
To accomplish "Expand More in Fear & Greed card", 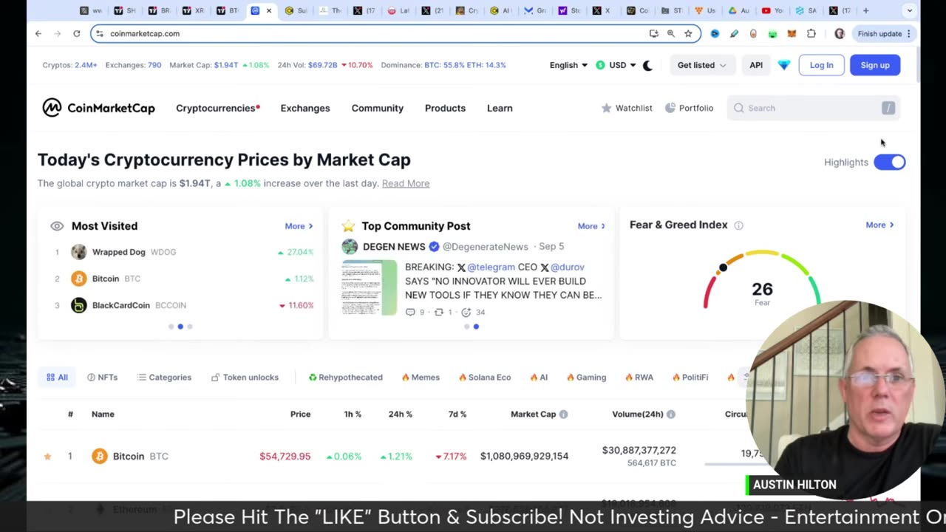I will click(x=879, y=225).
